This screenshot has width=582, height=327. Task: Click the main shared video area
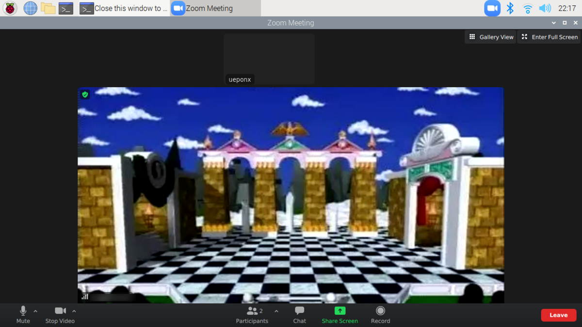pyautogui.click(x=291, y=195)
